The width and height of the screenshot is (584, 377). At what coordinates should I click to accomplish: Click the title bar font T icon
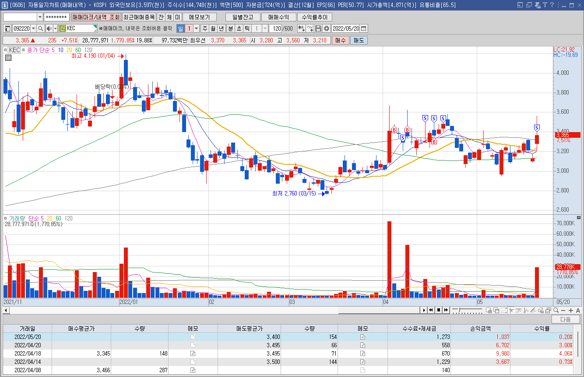545,5
